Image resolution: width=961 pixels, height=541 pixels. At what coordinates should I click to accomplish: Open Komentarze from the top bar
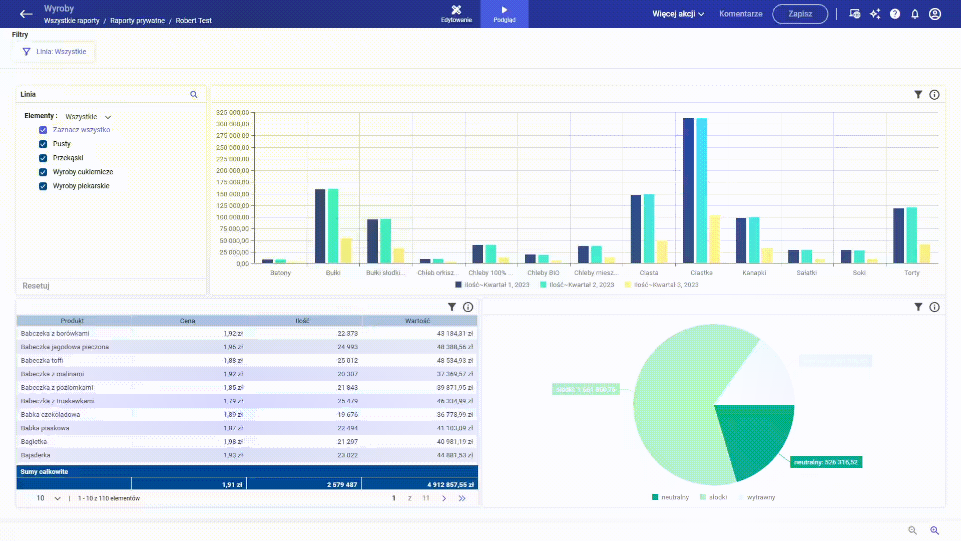[741, 14]
